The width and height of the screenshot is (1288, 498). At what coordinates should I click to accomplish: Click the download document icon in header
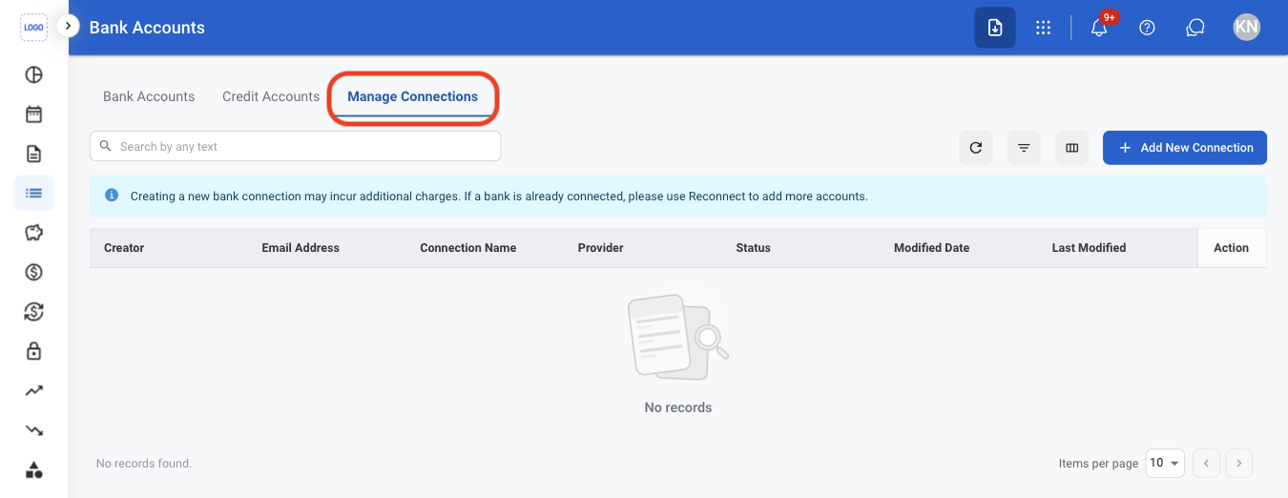995,28
